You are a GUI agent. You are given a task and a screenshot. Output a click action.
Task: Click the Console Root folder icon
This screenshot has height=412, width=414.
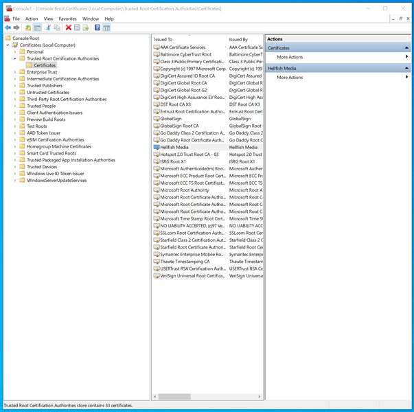8,38
